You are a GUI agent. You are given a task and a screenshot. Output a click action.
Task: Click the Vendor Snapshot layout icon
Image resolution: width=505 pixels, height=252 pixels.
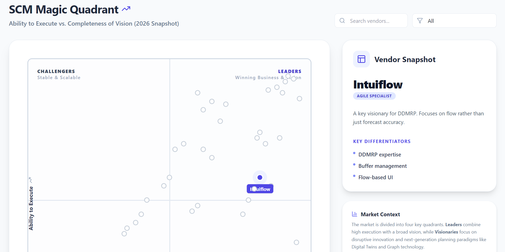tap(361, 59)
